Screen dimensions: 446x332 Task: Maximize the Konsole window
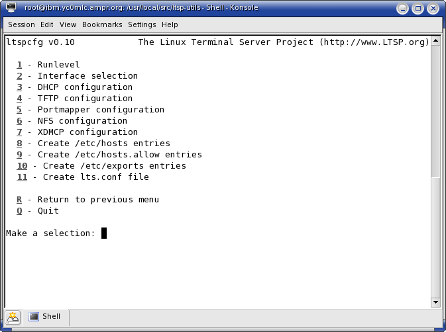point(418,9)
